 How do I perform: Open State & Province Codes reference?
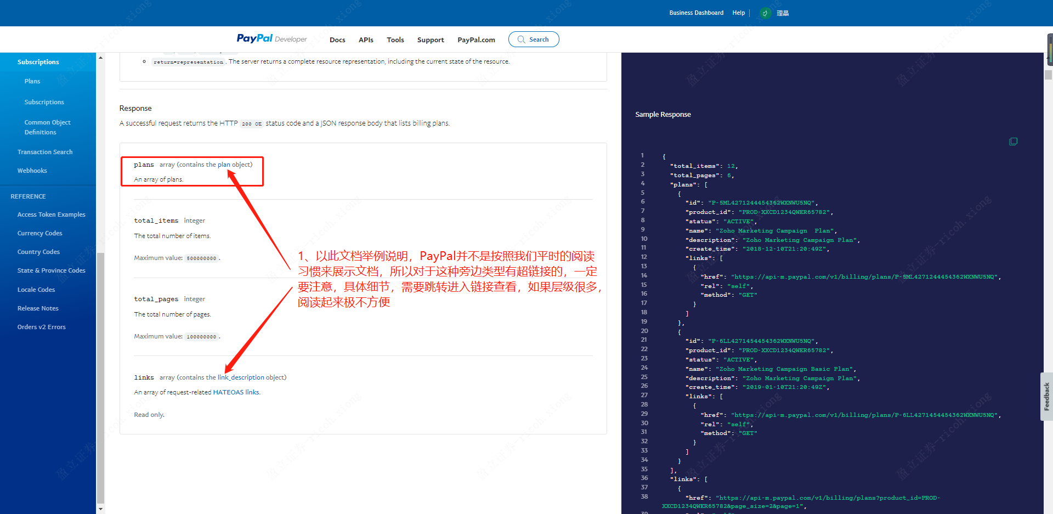pos(51,270)
